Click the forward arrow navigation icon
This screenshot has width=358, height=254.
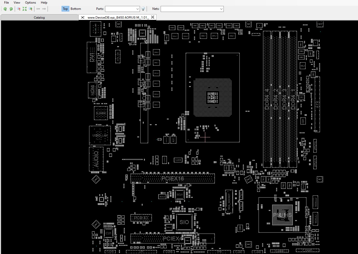44,9
